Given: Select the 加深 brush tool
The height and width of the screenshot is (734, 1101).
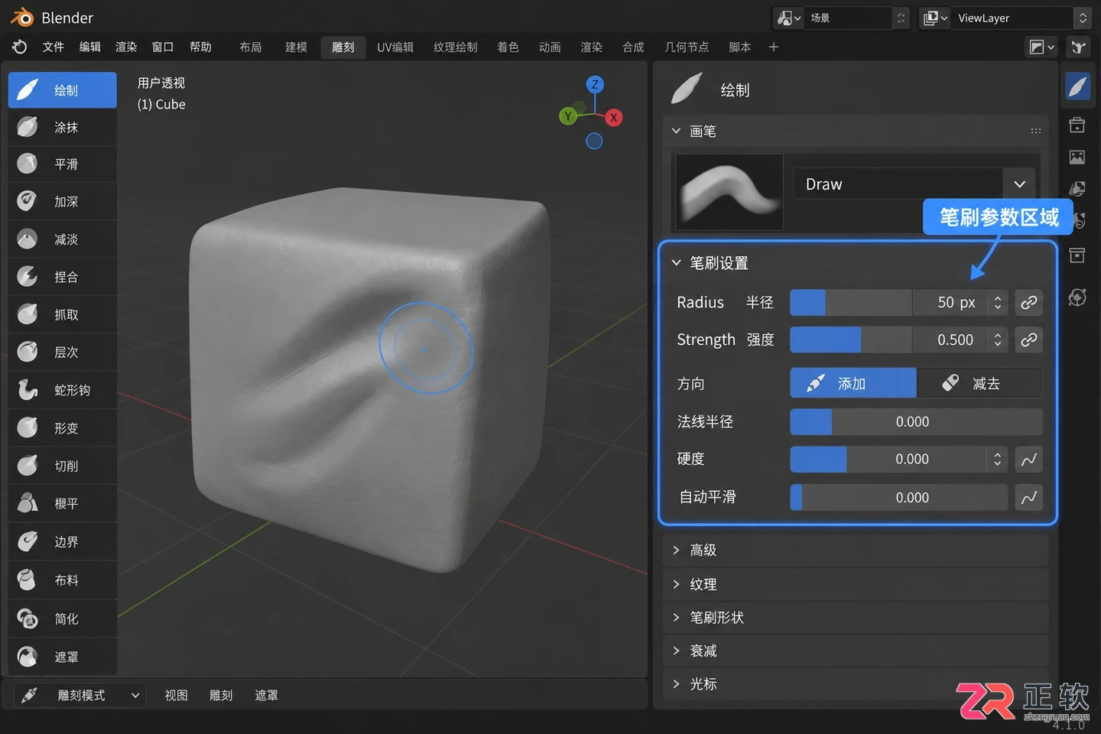Looking at the screenshot, I should [62, 202].
